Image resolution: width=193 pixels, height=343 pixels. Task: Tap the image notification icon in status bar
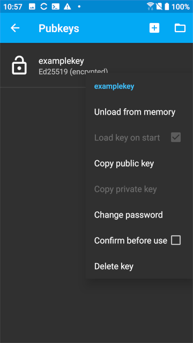click(x=32, y=6)
